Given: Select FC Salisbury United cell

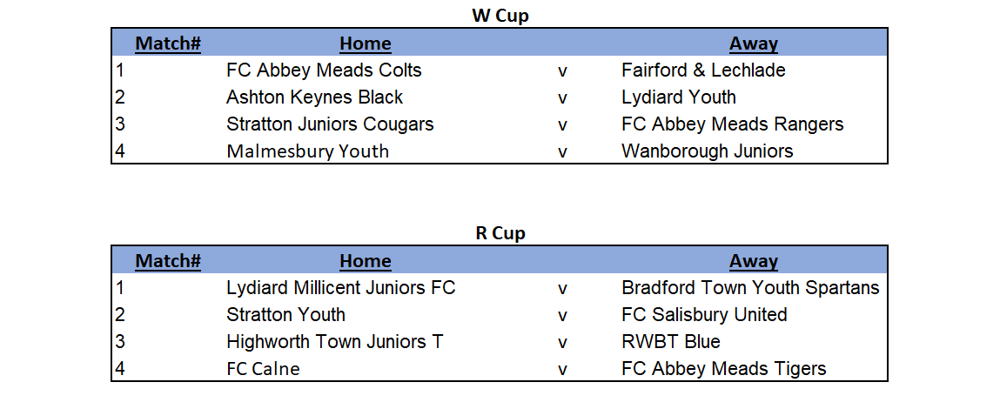Looking at the screenshot, I should coord(704,314).
